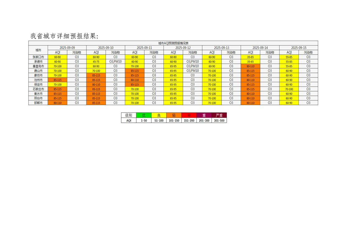The width and height of the screenshot is (349, 246).
Task: Click the 301-500 AQI range legend cell
Action: (219, 121)
